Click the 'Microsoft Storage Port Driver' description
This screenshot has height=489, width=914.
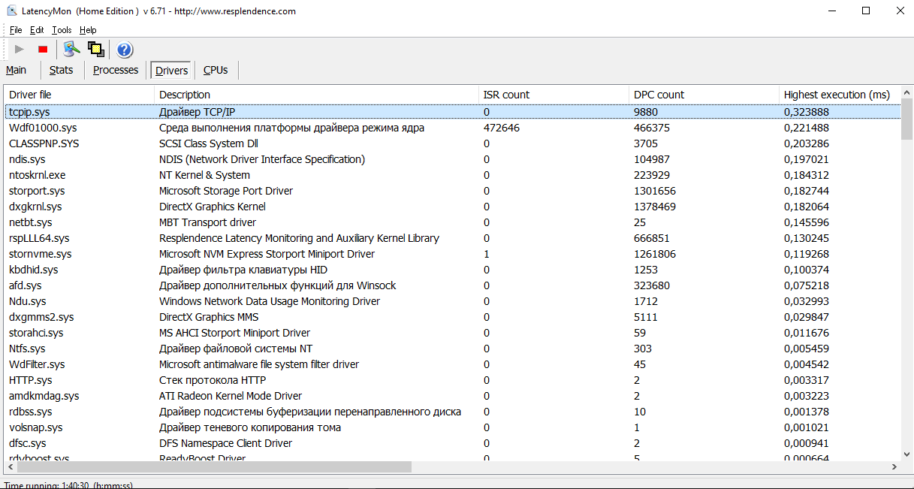point(226,191)
